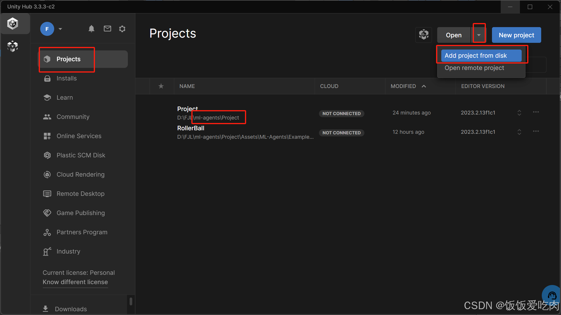Open the support chat headset icon
Screen dimensions: 561x315
(x=552, y=295)
